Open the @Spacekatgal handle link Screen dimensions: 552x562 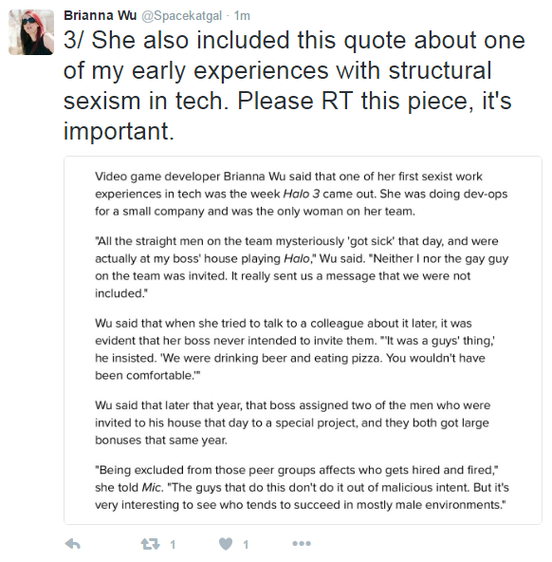[x=182, y=16]
